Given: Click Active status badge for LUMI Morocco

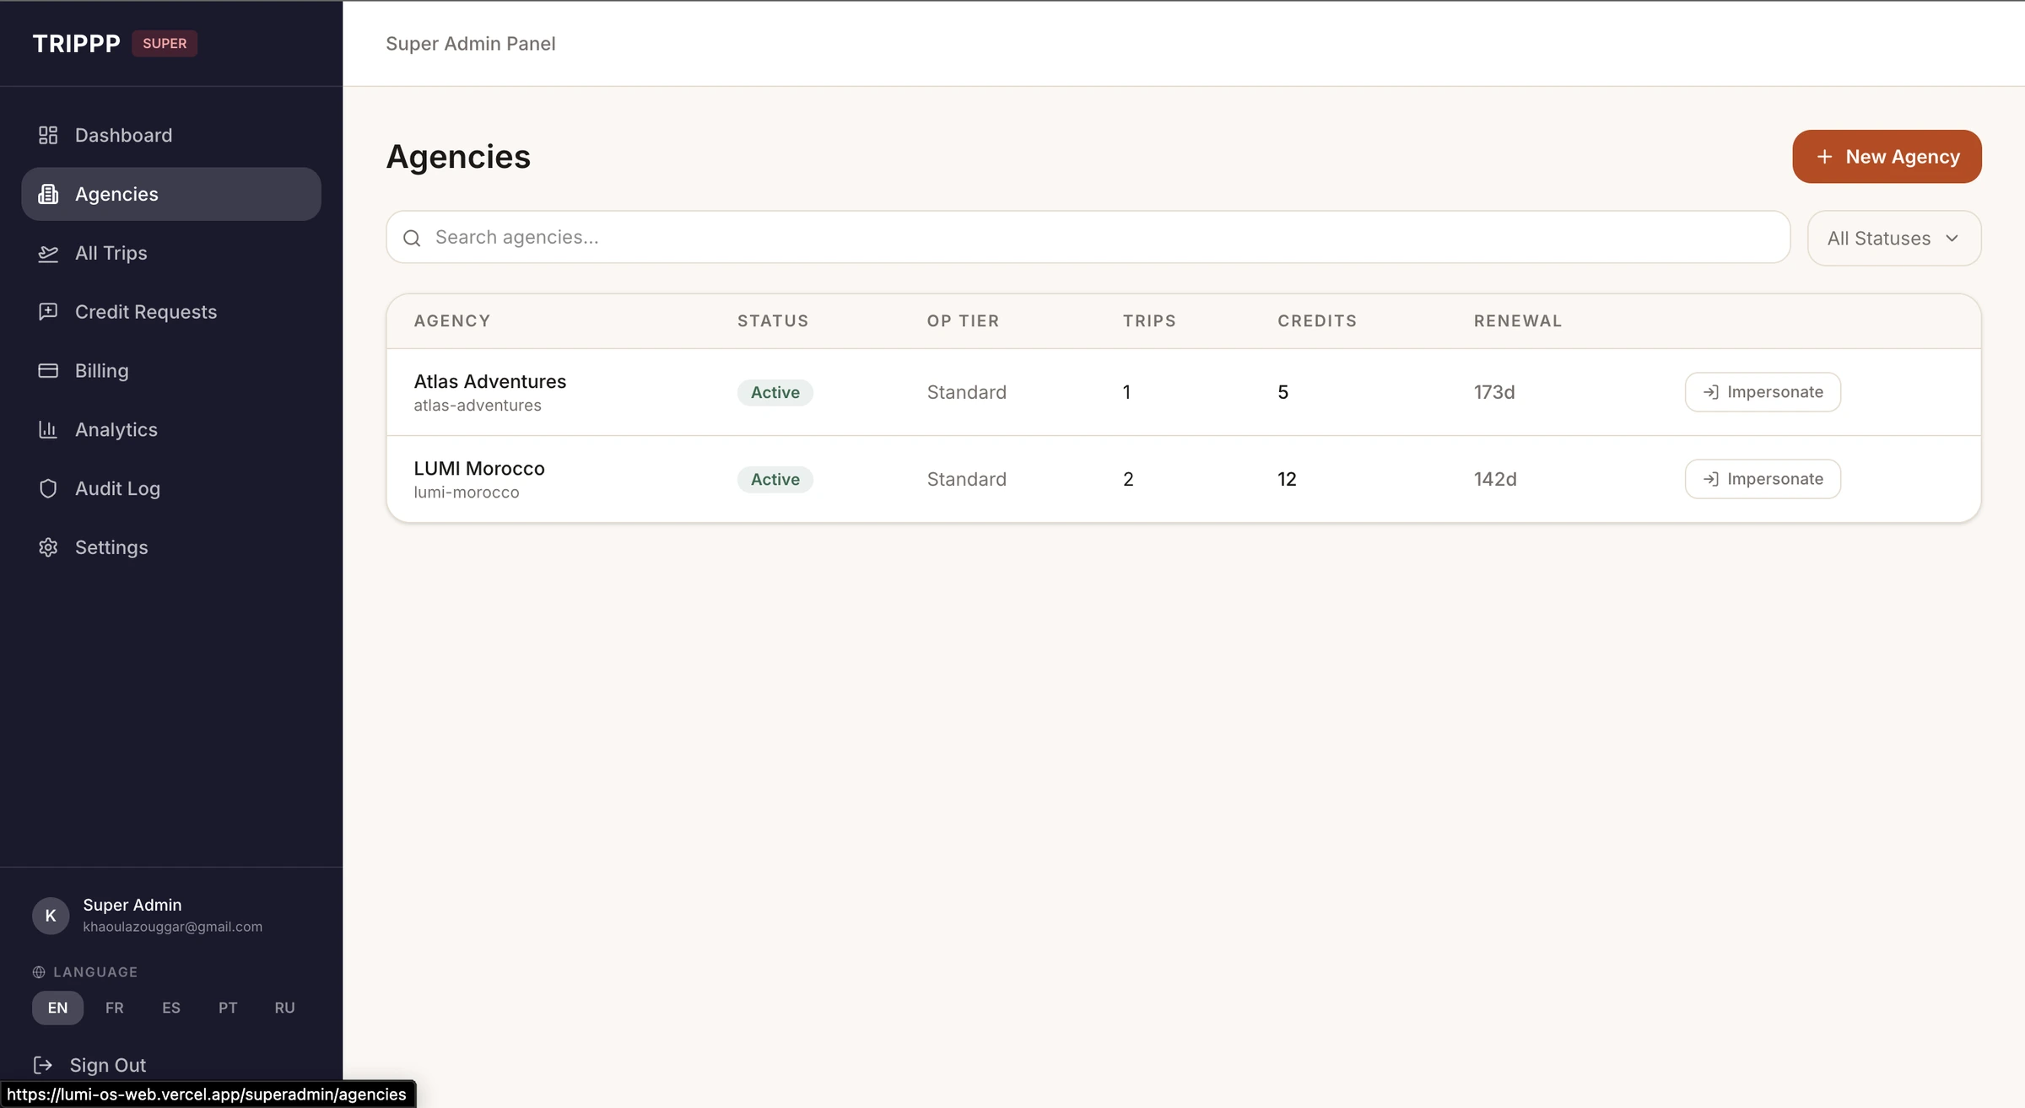Looking at the screenshot, I should [x=775, y=479].
